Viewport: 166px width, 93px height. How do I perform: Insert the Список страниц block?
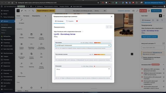31,56
